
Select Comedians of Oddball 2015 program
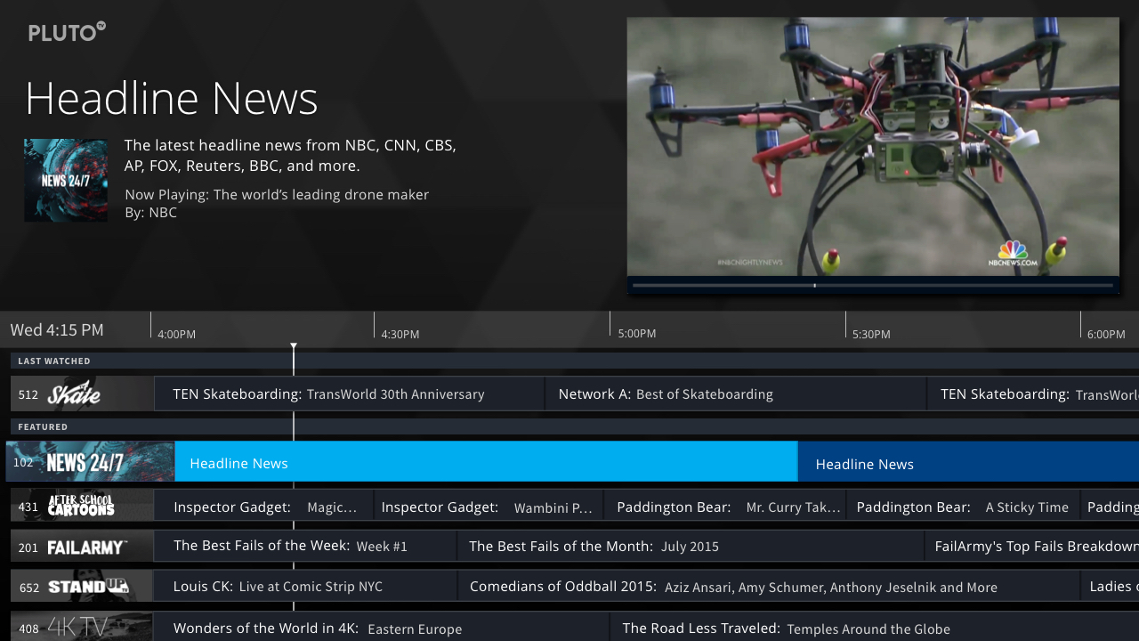coord(768,587)
